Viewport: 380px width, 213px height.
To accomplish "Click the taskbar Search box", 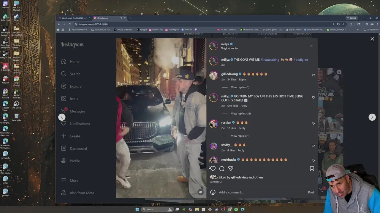I will (157, 209).
